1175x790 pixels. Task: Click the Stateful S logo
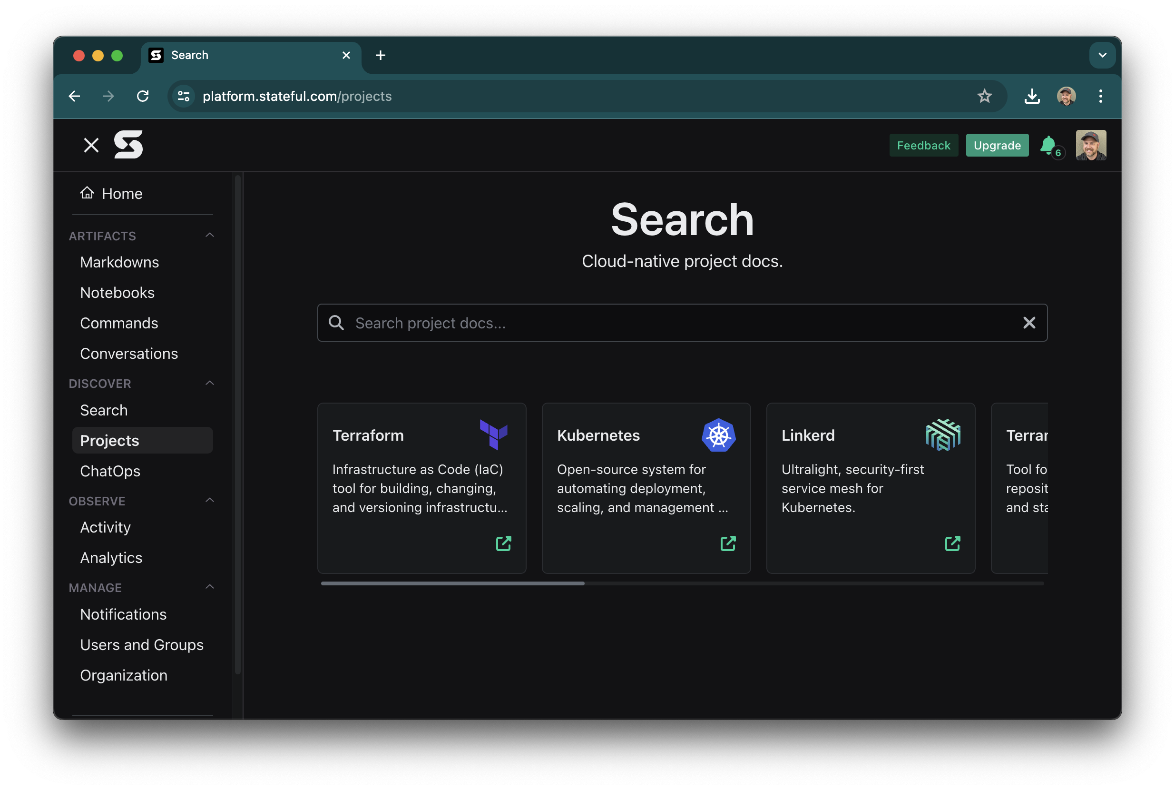[x=128, y=145]
